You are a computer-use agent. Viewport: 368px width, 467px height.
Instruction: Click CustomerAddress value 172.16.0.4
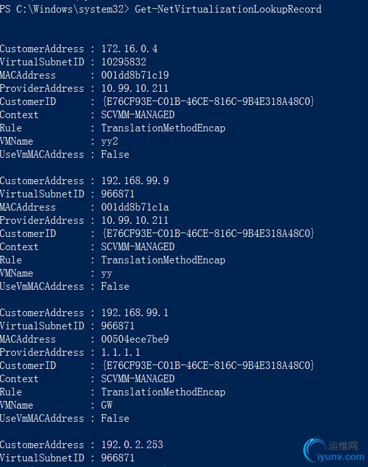pyautogui.click(x=129, y=48)
